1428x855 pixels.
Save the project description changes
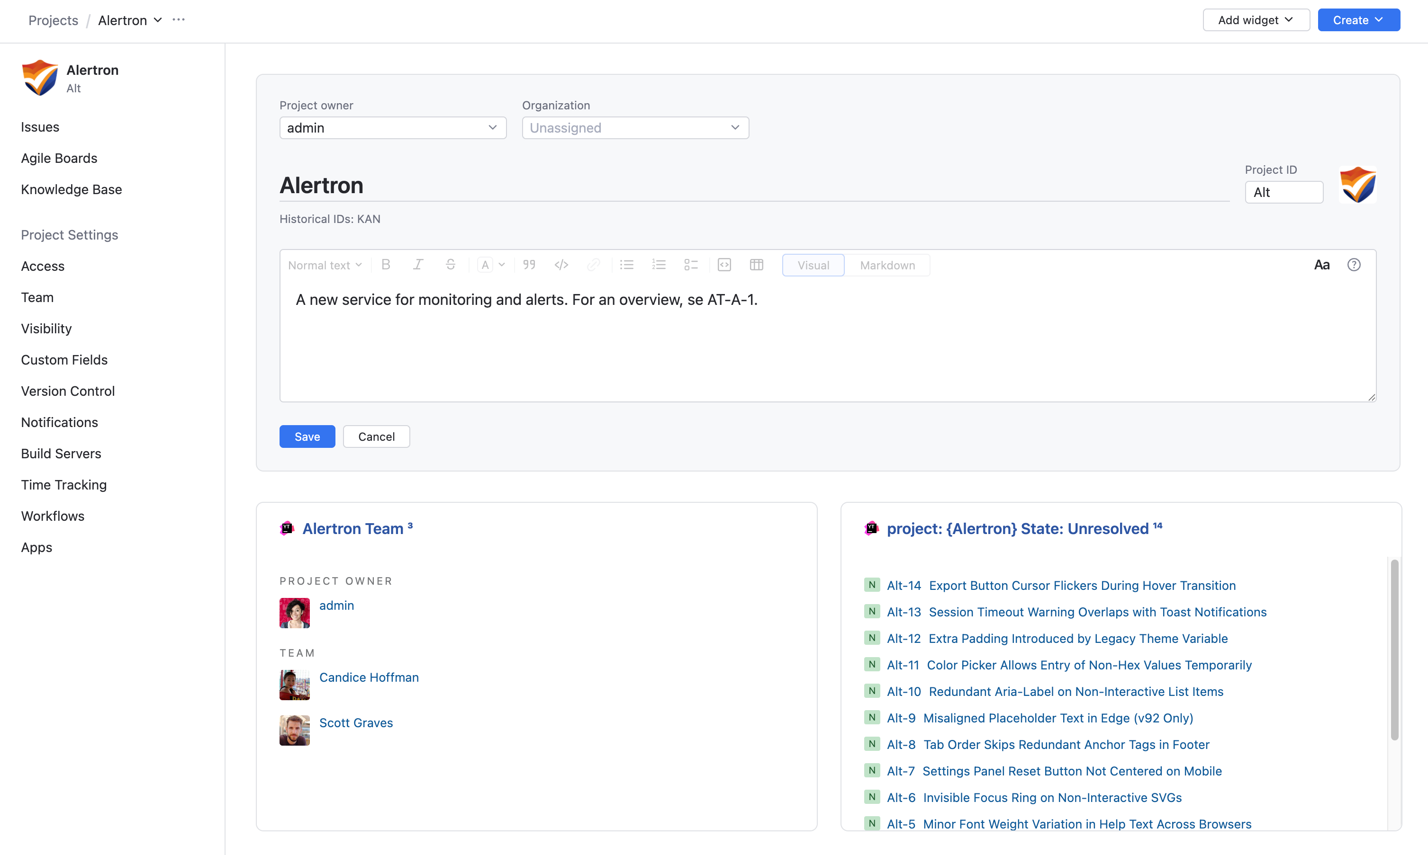[x=307, y=436]
